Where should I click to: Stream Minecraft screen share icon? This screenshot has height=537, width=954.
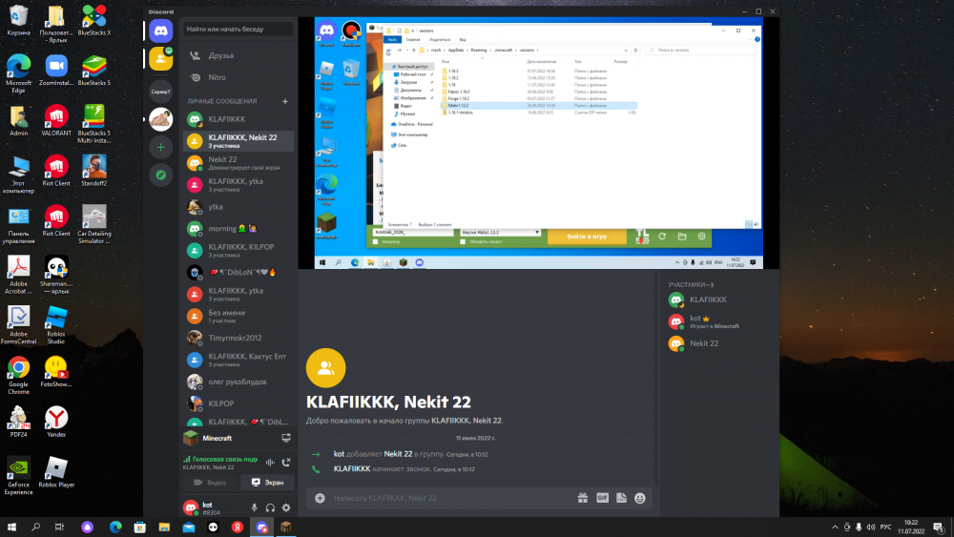[x=286, y=438]
